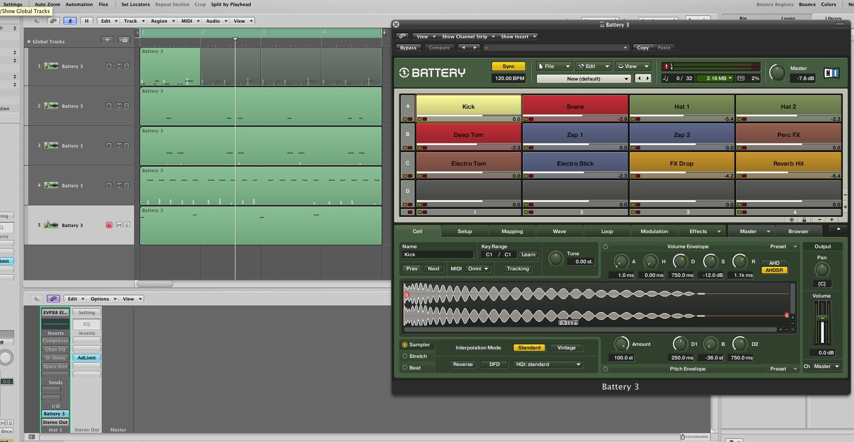Switch to the Modulation tab
Image resolution: width=854 pixels, height=442 pixels.
654,232
